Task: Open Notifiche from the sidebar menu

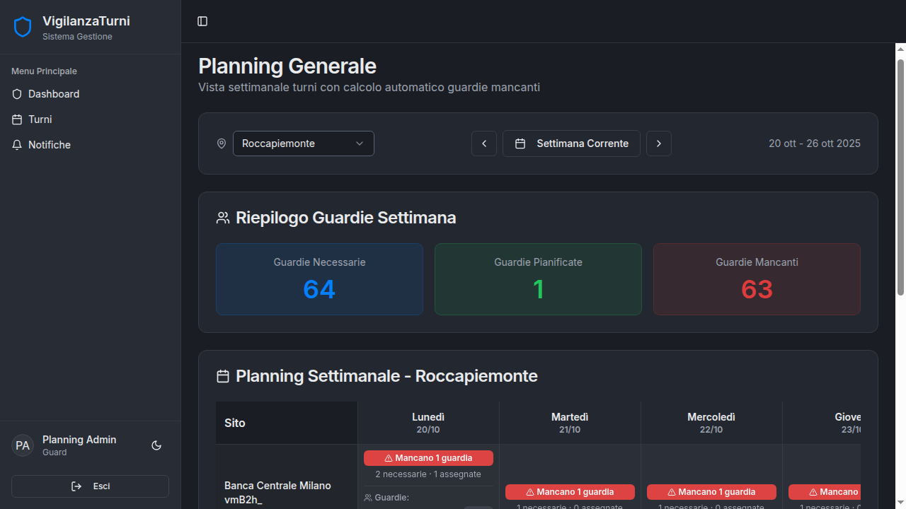Action: pyautogui.click(x=50, y=145)
